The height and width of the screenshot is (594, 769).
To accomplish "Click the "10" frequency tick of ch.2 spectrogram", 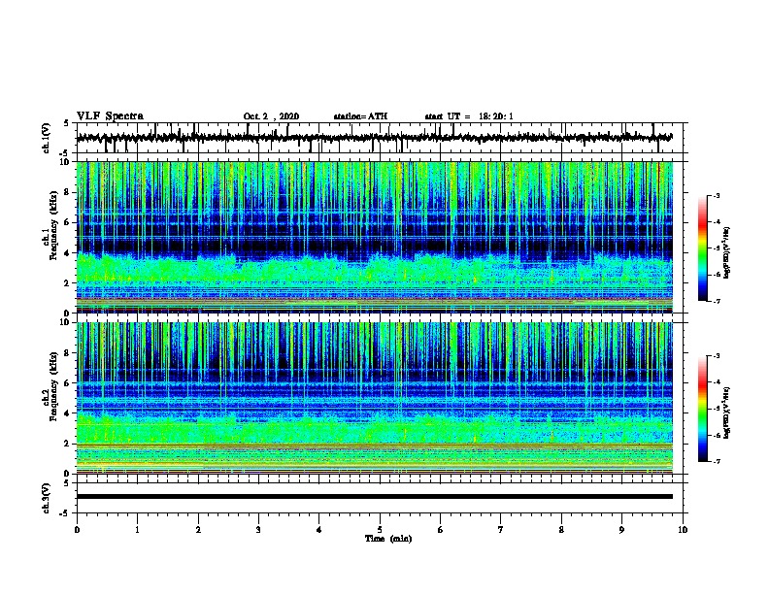I will (65, 322).
